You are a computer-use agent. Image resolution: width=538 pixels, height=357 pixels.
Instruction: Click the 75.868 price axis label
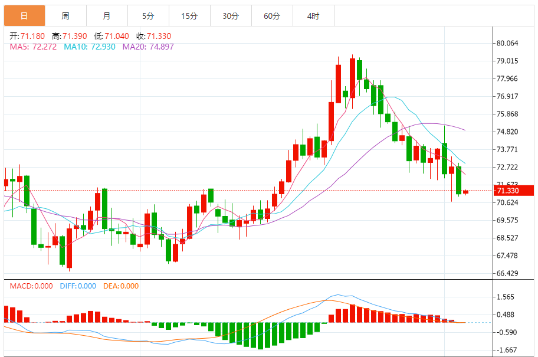(507, 114)
